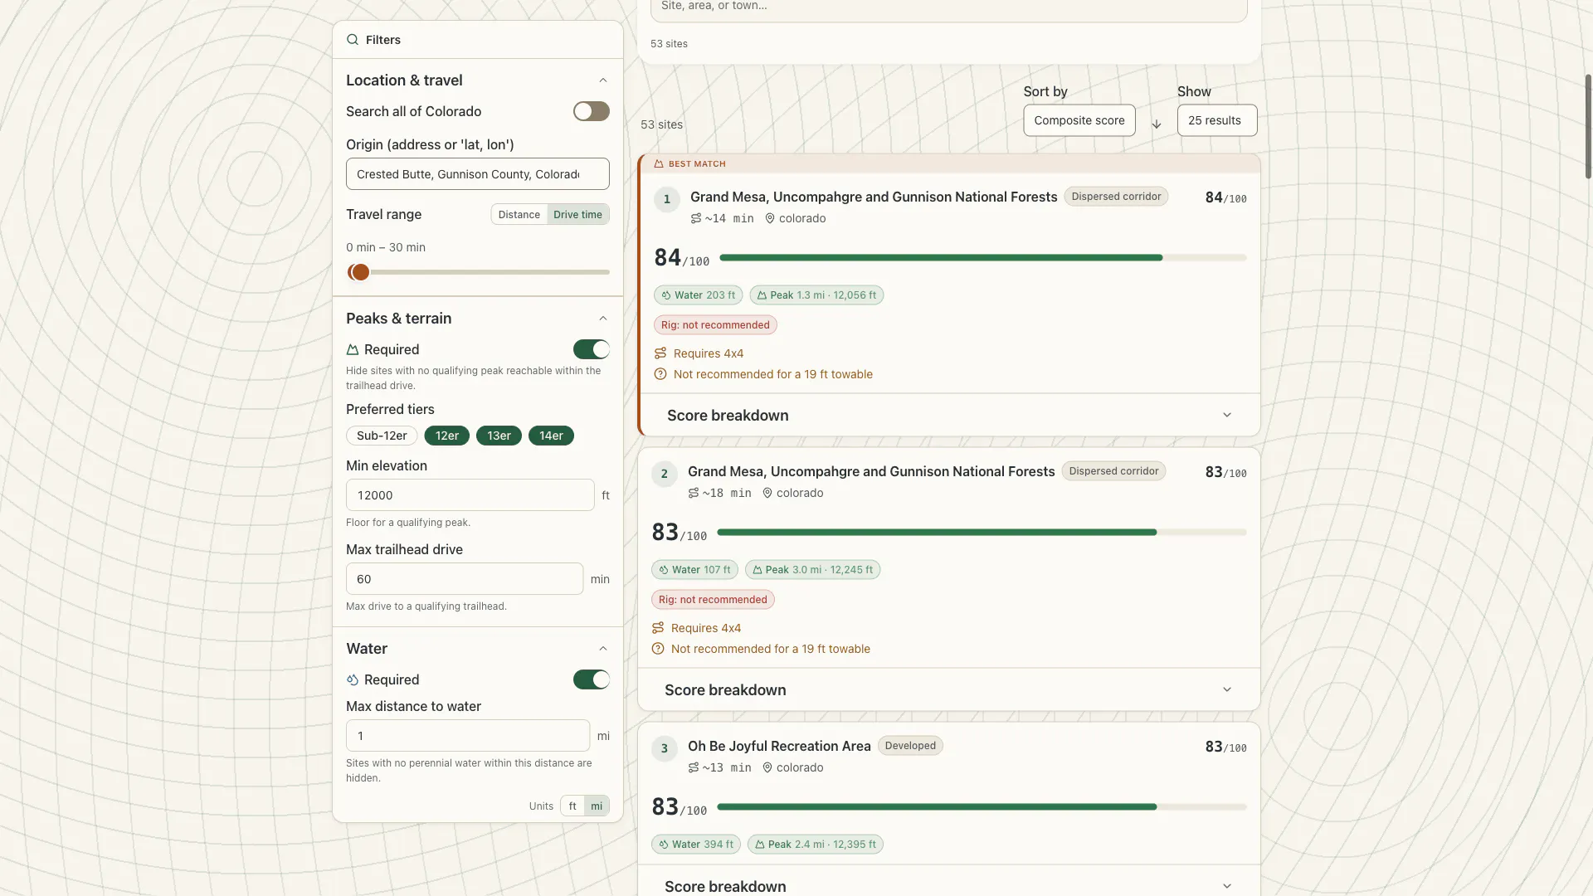1593x896 pixels.
Task: Click the water droplet icon next to Water Required
Action: pos(353,680)
